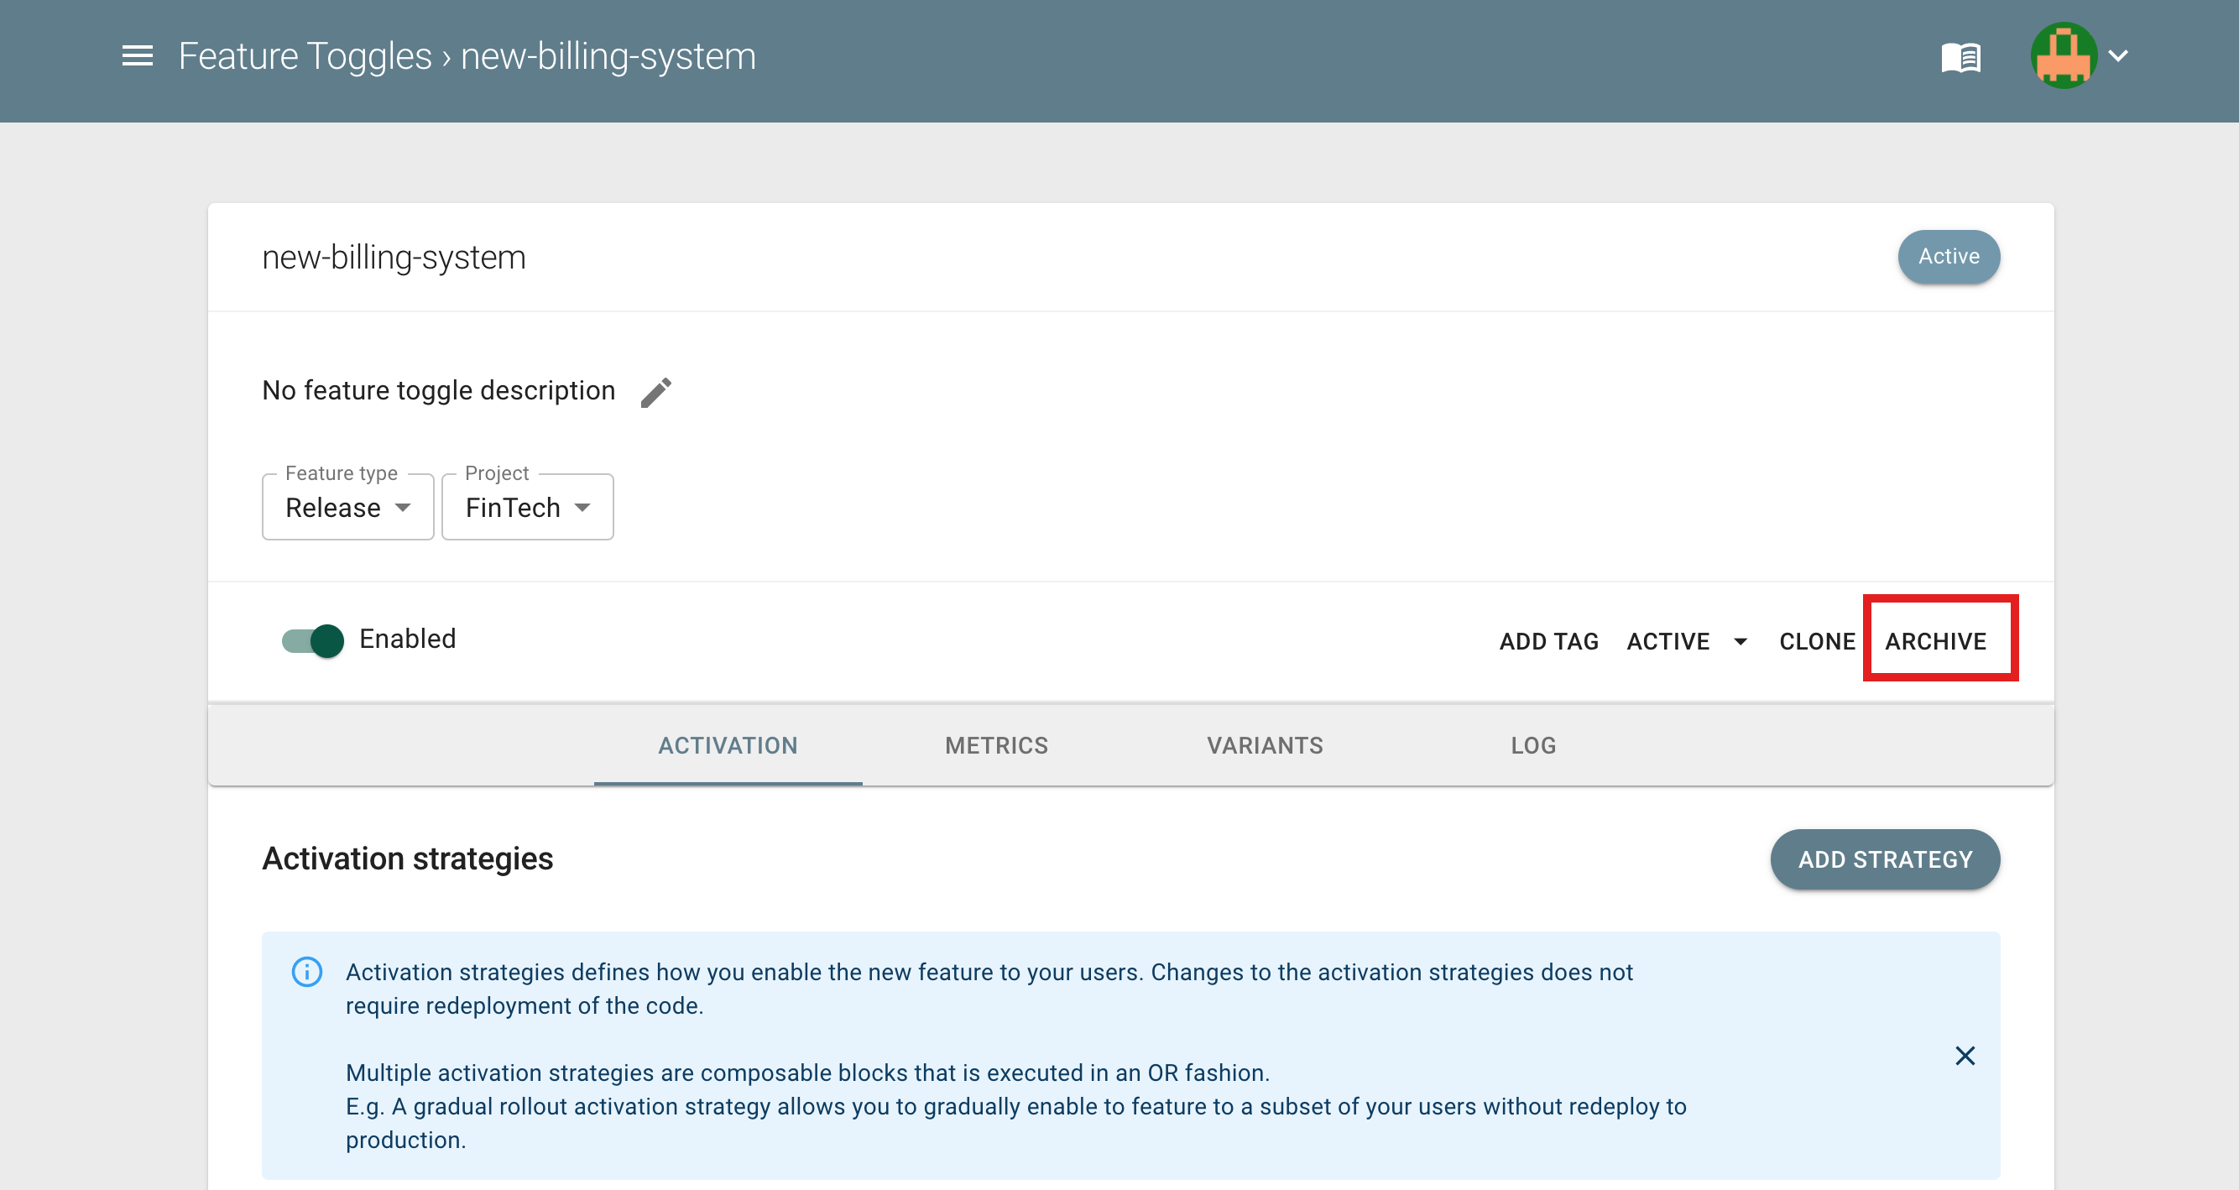The width and height of the screenshot is (2239, 1190).
Task: Dismiss the activation strategies info box
Action: pyautogui.click(x=1965, y=1055)
